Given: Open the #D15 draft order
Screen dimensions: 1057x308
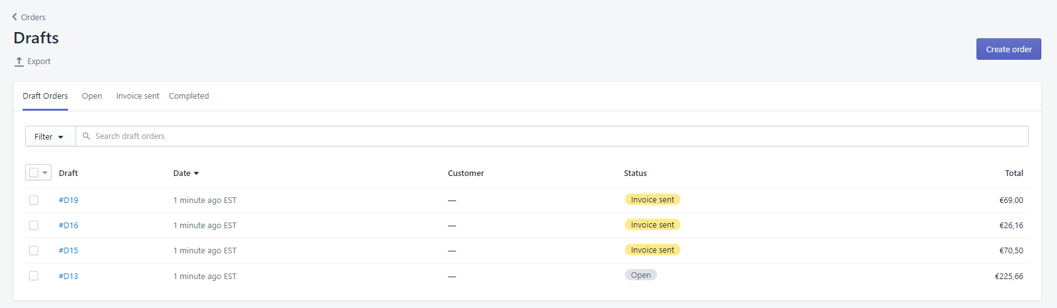Looking at the screenshot, I should [69, 251].
